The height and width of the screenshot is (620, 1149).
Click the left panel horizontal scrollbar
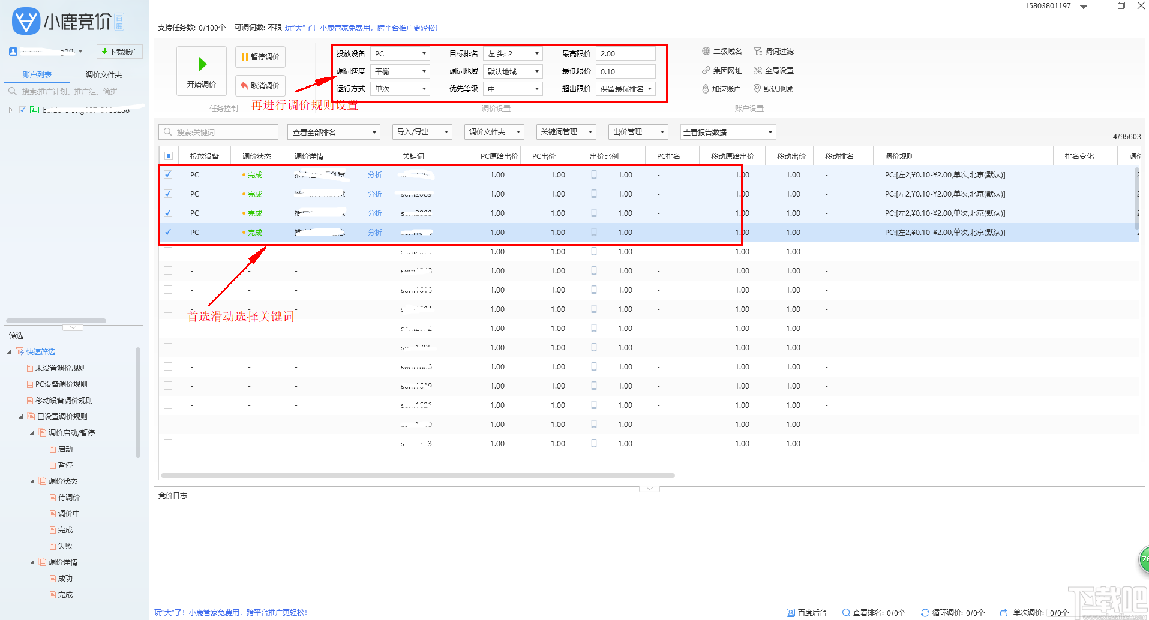[x=56, y=321]
